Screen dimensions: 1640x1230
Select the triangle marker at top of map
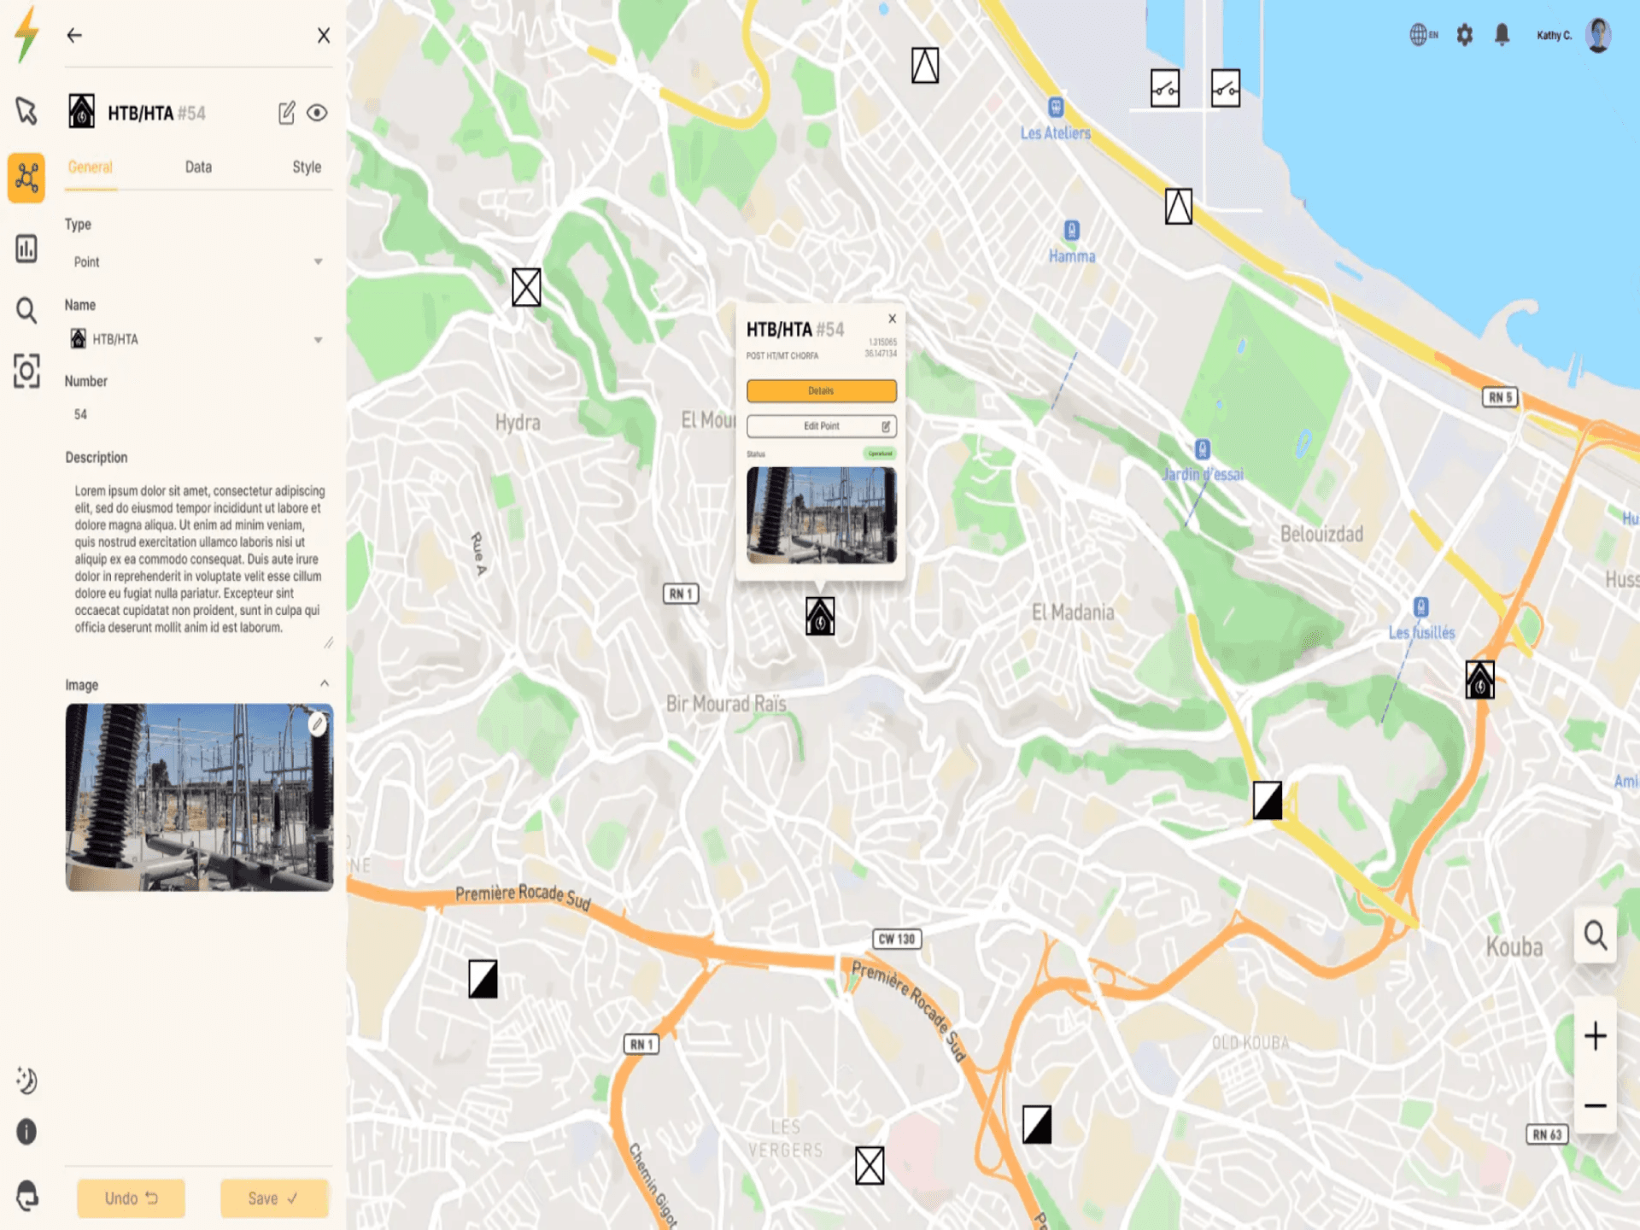pos(925,65)
